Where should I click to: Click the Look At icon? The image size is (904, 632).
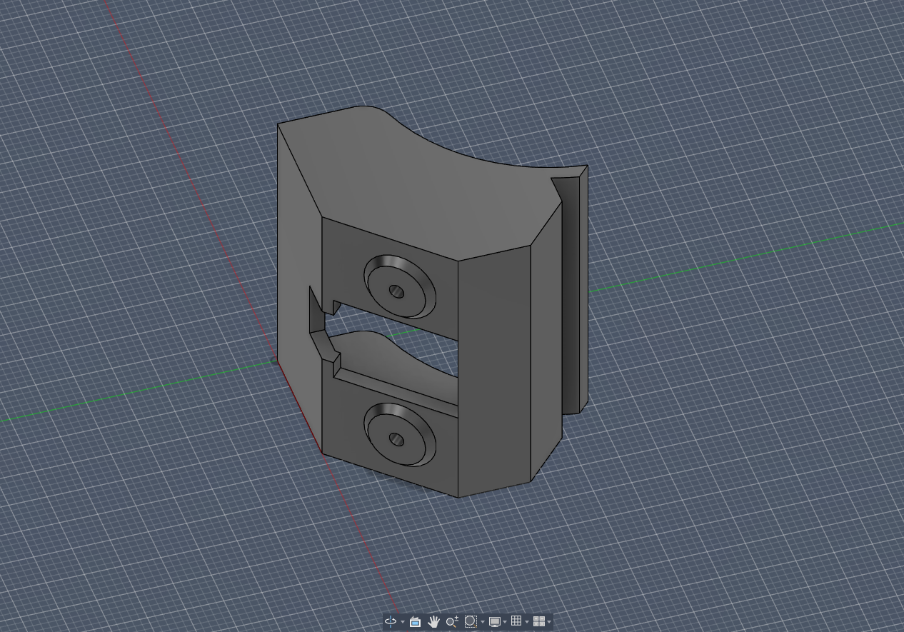(415, 621)
